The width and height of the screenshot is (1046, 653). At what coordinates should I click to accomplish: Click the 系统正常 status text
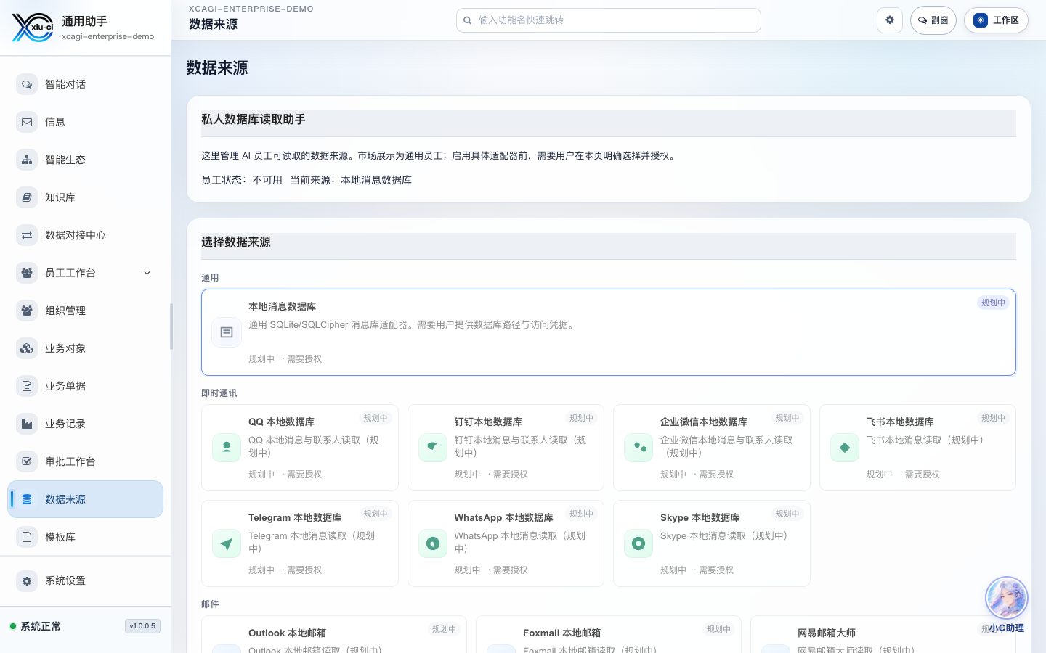point(41,626)
